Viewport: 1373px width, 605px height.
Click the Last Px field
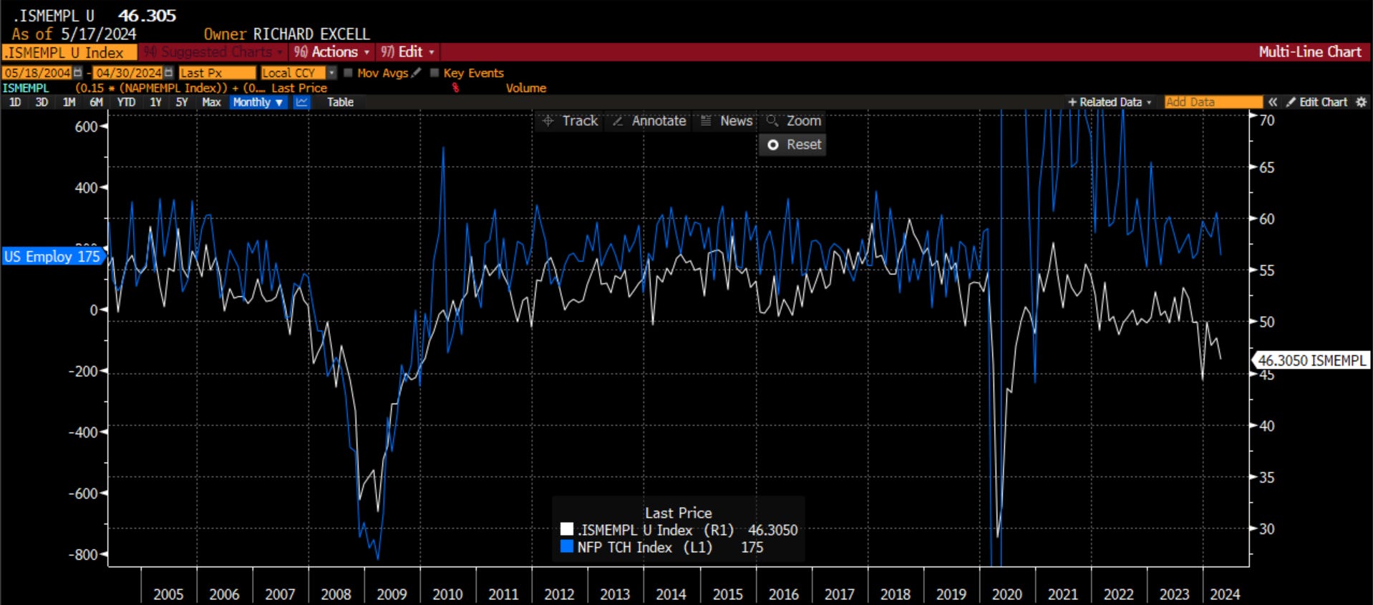216,73
